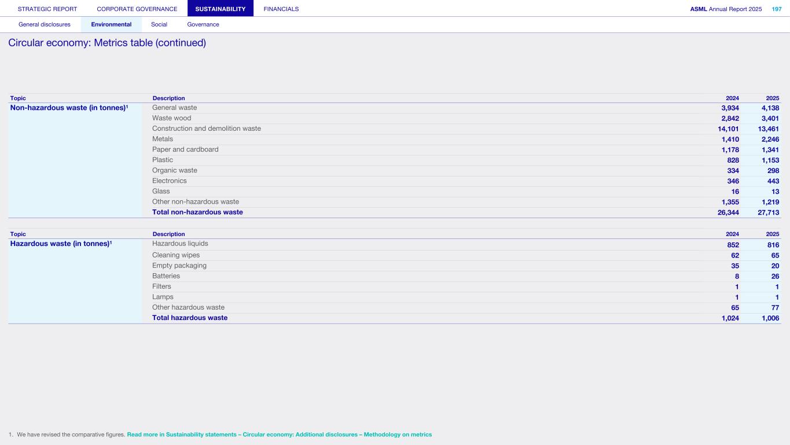This screenshot has width=790, height=445.
Task: Select the Environmental sub-tab
Action: click(111, 24)
